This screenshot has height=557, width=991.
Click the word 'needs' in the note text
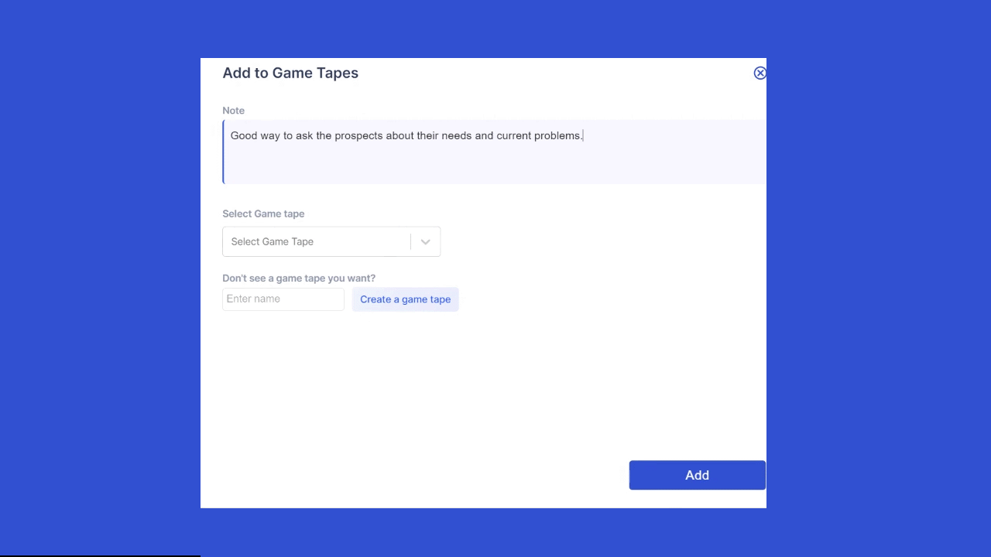pyautogui.click(x=456, y=135)
